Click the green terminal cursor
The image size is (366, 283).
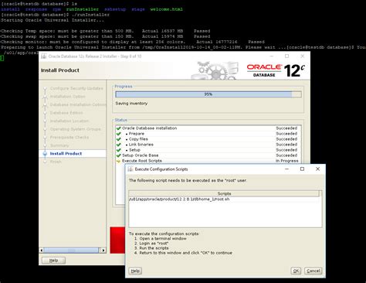(2, 58)
